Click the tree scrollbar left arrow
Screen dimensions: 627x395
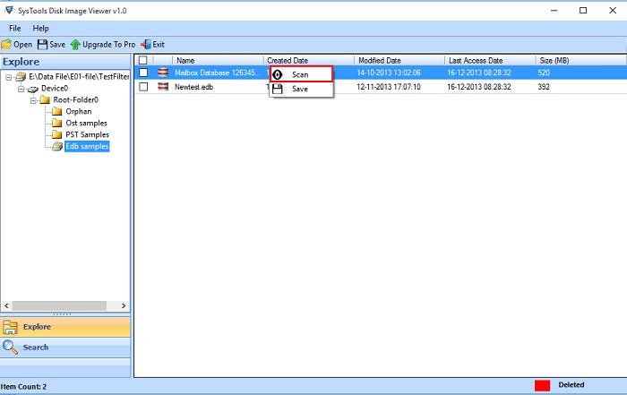coord(6,305)
